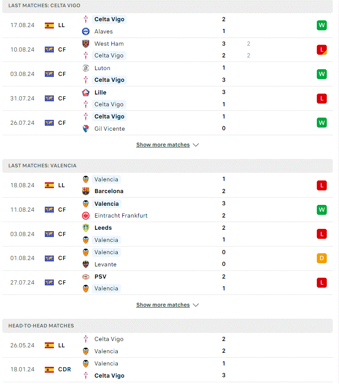Image resolution: width=339 pixels, height=384 pixels.
Task: Expand more Valencia matches
Action: 167,305
